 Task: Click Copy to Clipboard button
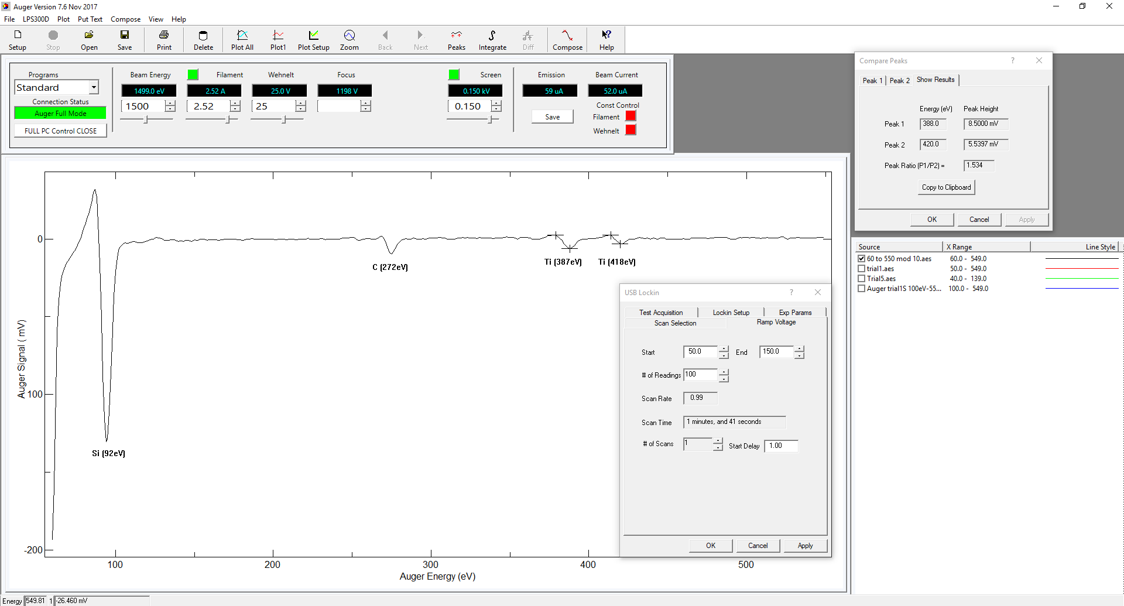[946, 187]
